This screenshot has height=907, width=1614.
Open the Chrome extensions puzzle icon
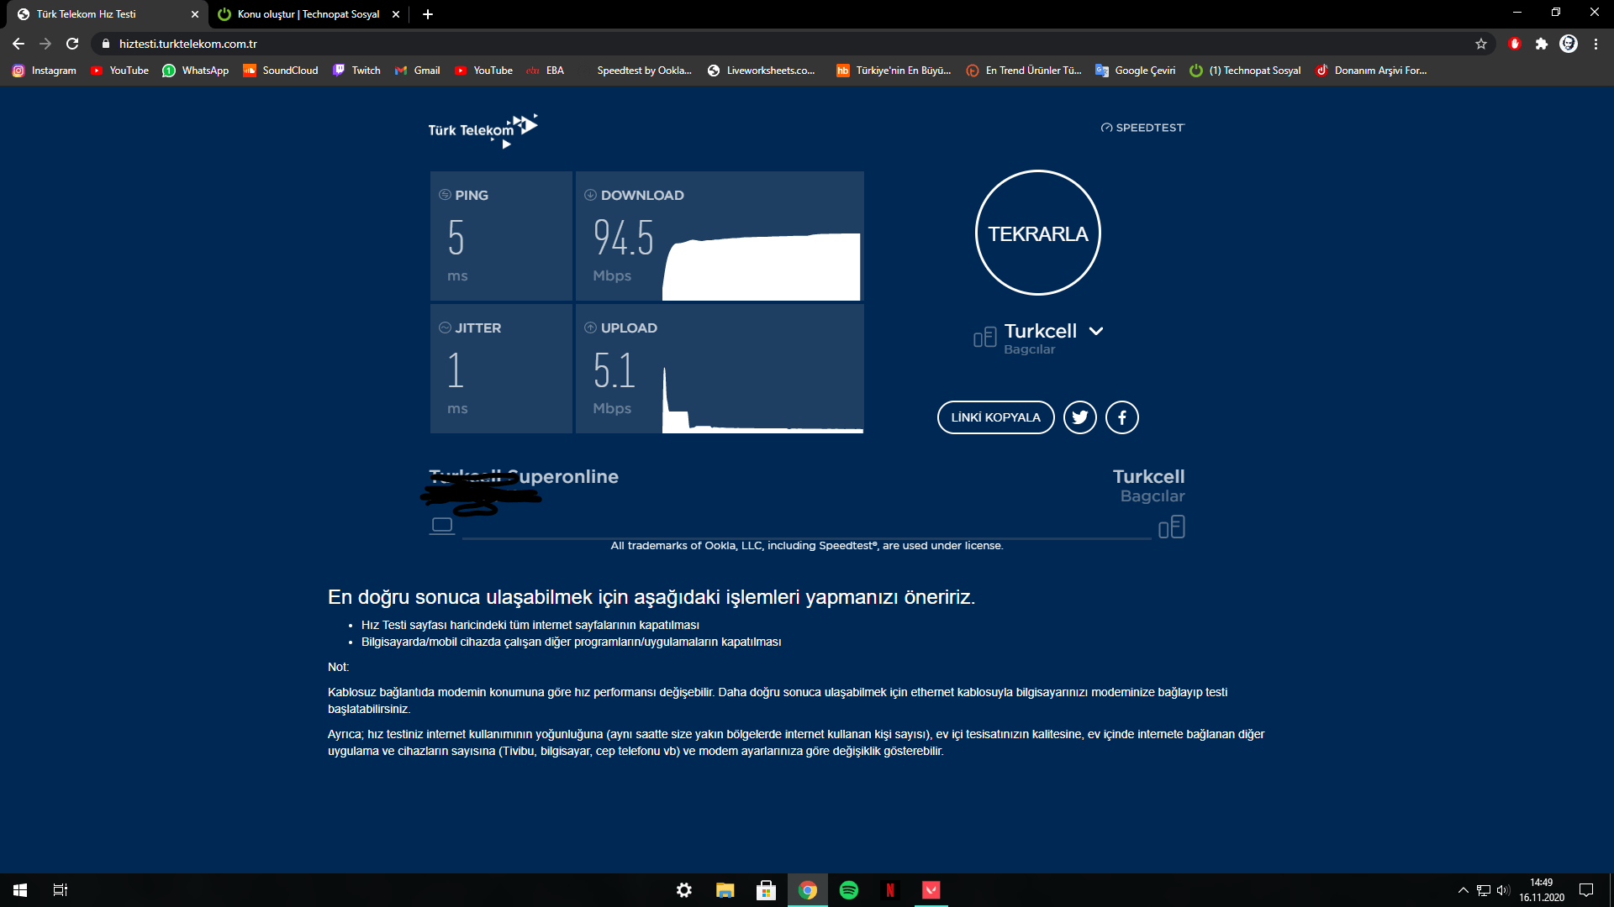pyautogui.click(x=1541, y=44)
